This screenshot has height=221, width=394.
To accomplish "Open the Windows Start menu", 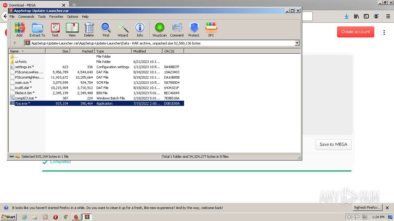I will click(x=9, y=217).
